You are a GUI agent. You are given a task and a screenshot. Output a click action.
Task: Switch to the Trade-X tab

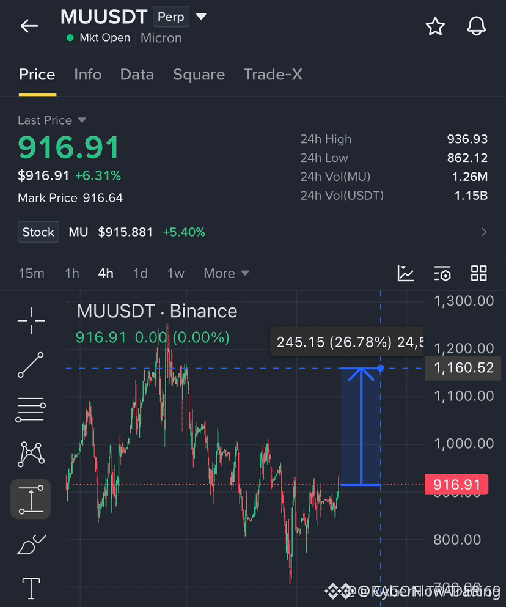273,75
